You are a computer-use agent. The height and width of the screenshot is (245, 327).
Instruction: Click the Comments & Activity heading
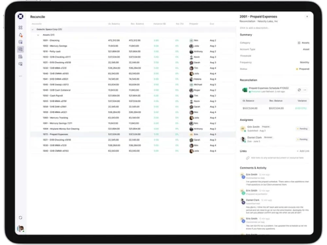coord(253,168)
